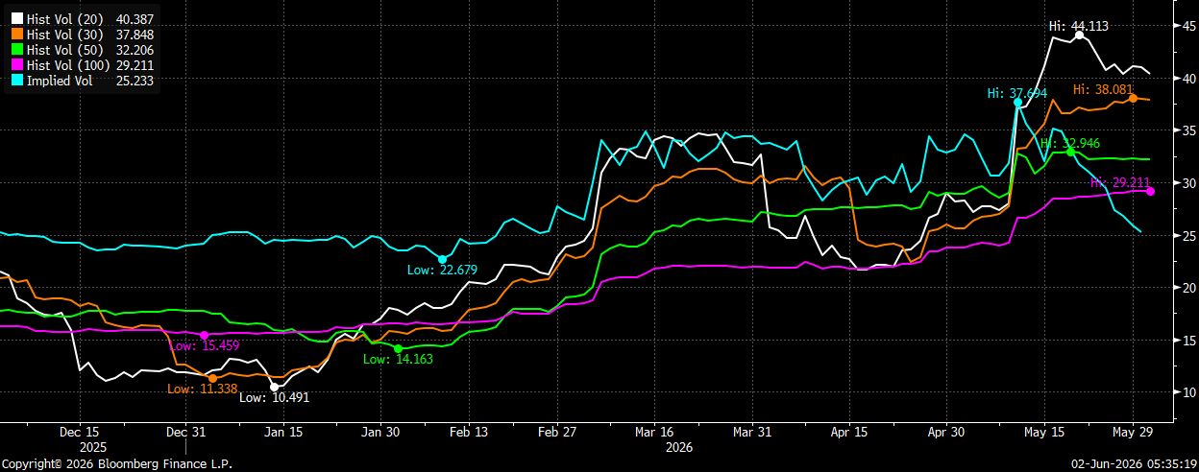The height and width of the screenshot is (472, 1199).
Task: Click the Low: 14.163 annotation label
Action: tap(398, 360)
